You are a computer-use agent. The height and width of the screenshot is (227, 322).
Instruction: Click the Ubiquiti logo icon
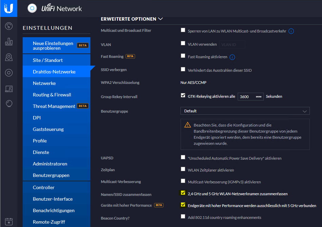tap(8, 8)
